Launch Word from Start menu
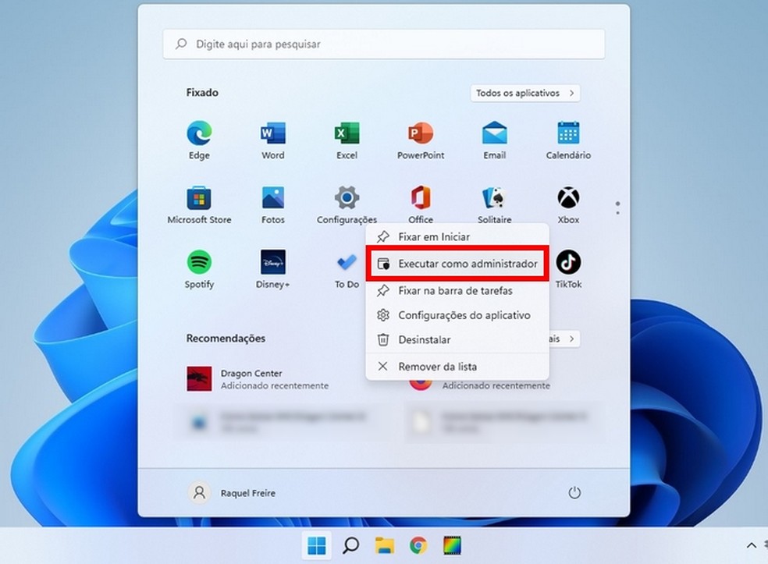The width and height of the screenshot is (768, 564). click(x=273, y=140)
